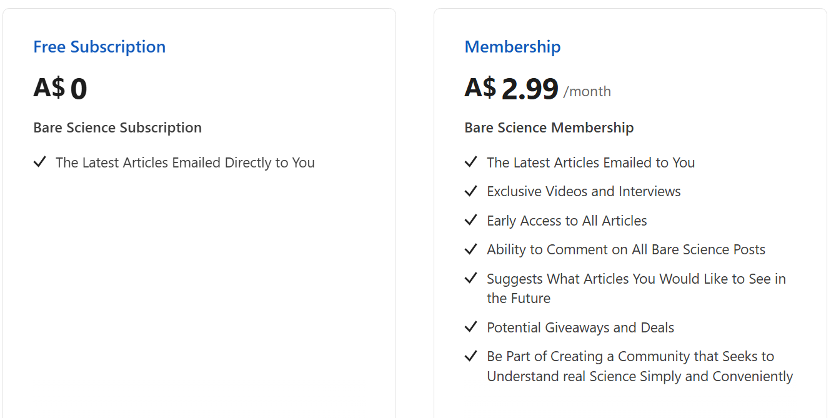Click the checkmark next to Early Access to All Articles

tap(471, 221)
